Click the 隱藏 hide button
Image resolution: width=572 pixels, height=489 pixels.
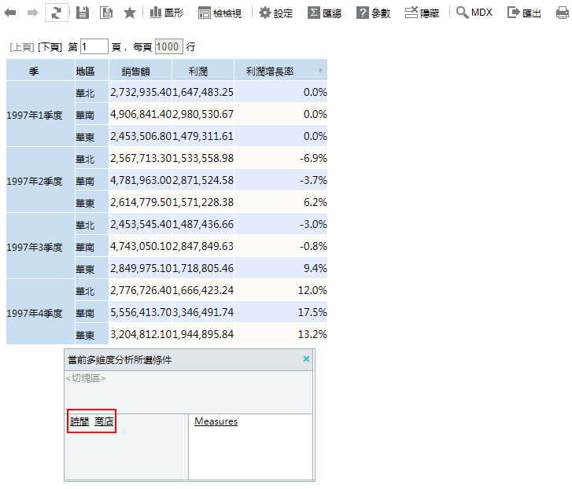423,13
